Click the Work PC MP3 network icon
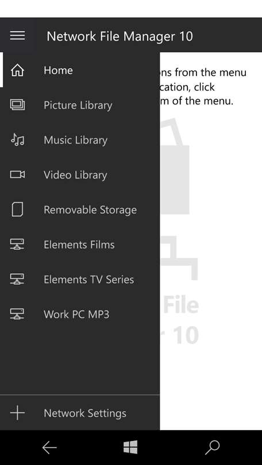The width and height of the screenshot is (262, 465). (17, 314)
